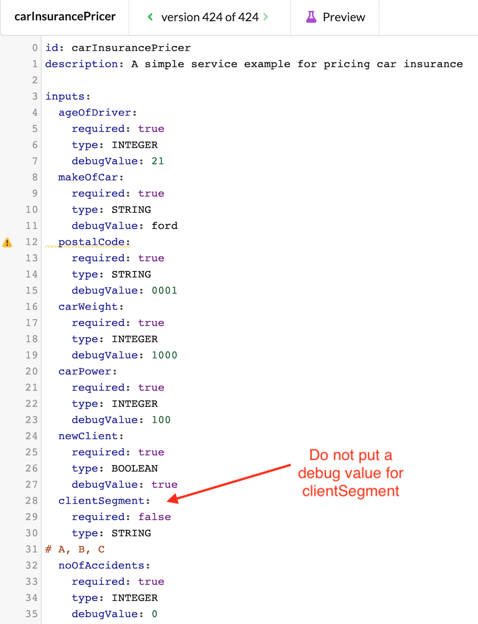Click the id value carInsurancePricer on line 0

(130, 48)
